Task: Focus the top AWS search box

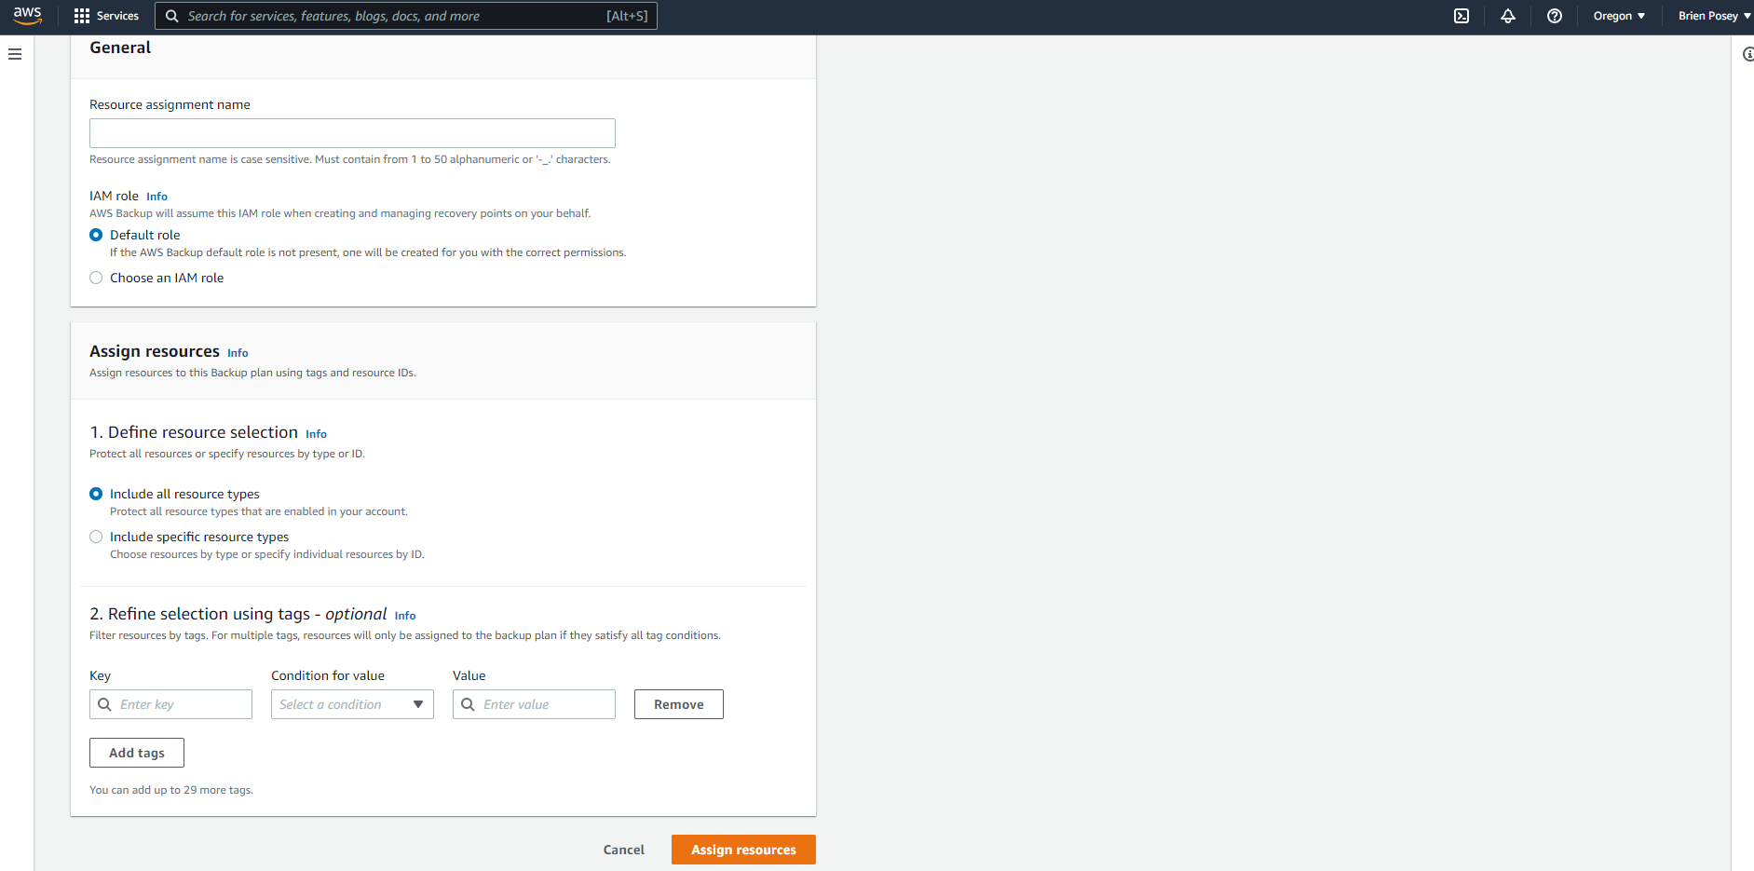Action: click(x=406, y=16)
